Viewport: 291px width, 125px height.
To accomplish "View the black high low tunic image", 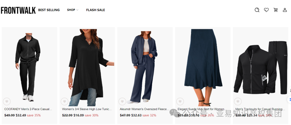I will click(87, 67).
